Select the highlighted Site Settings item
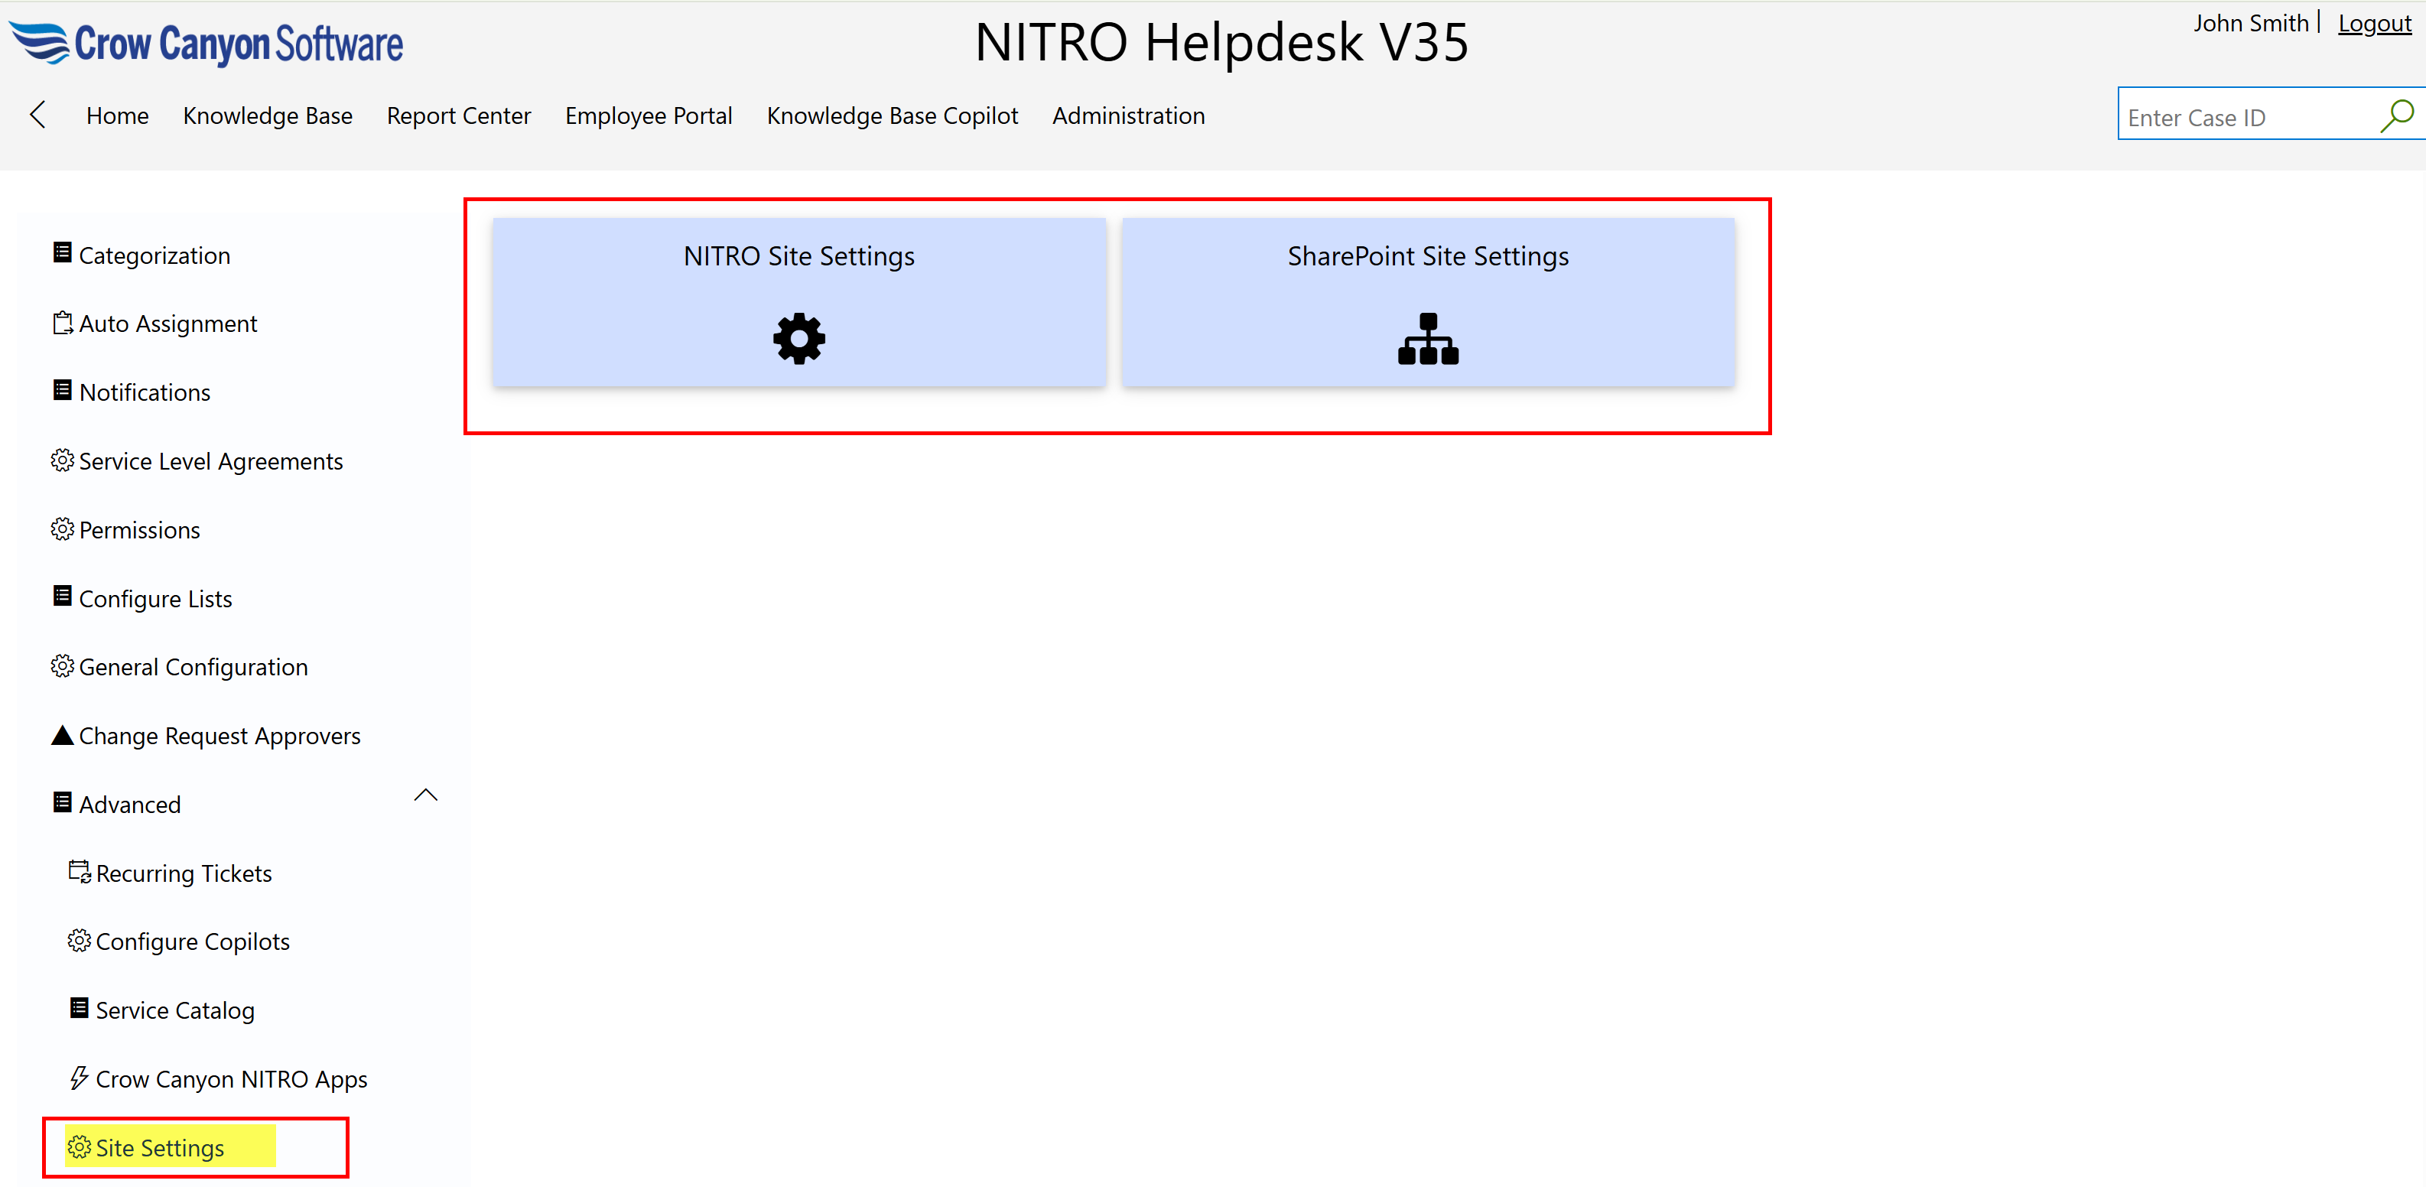This screenshot has width=2426, height=1187. [159, 1147]
